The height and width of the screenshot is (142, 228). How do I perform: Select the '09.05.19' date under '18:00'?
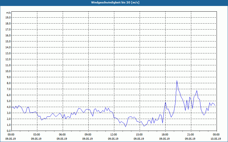pyautogui.click(x=164, y=139)
